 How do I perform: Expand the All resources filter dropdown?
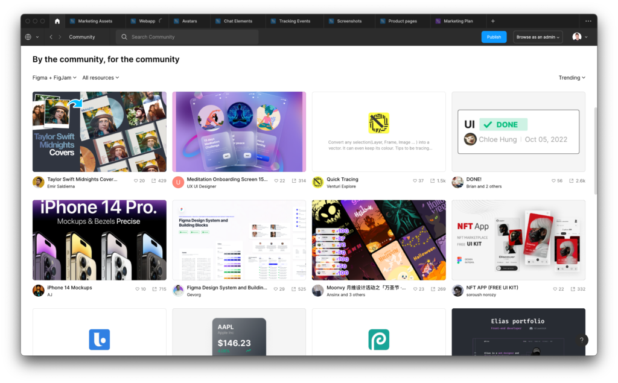(101, 78)
